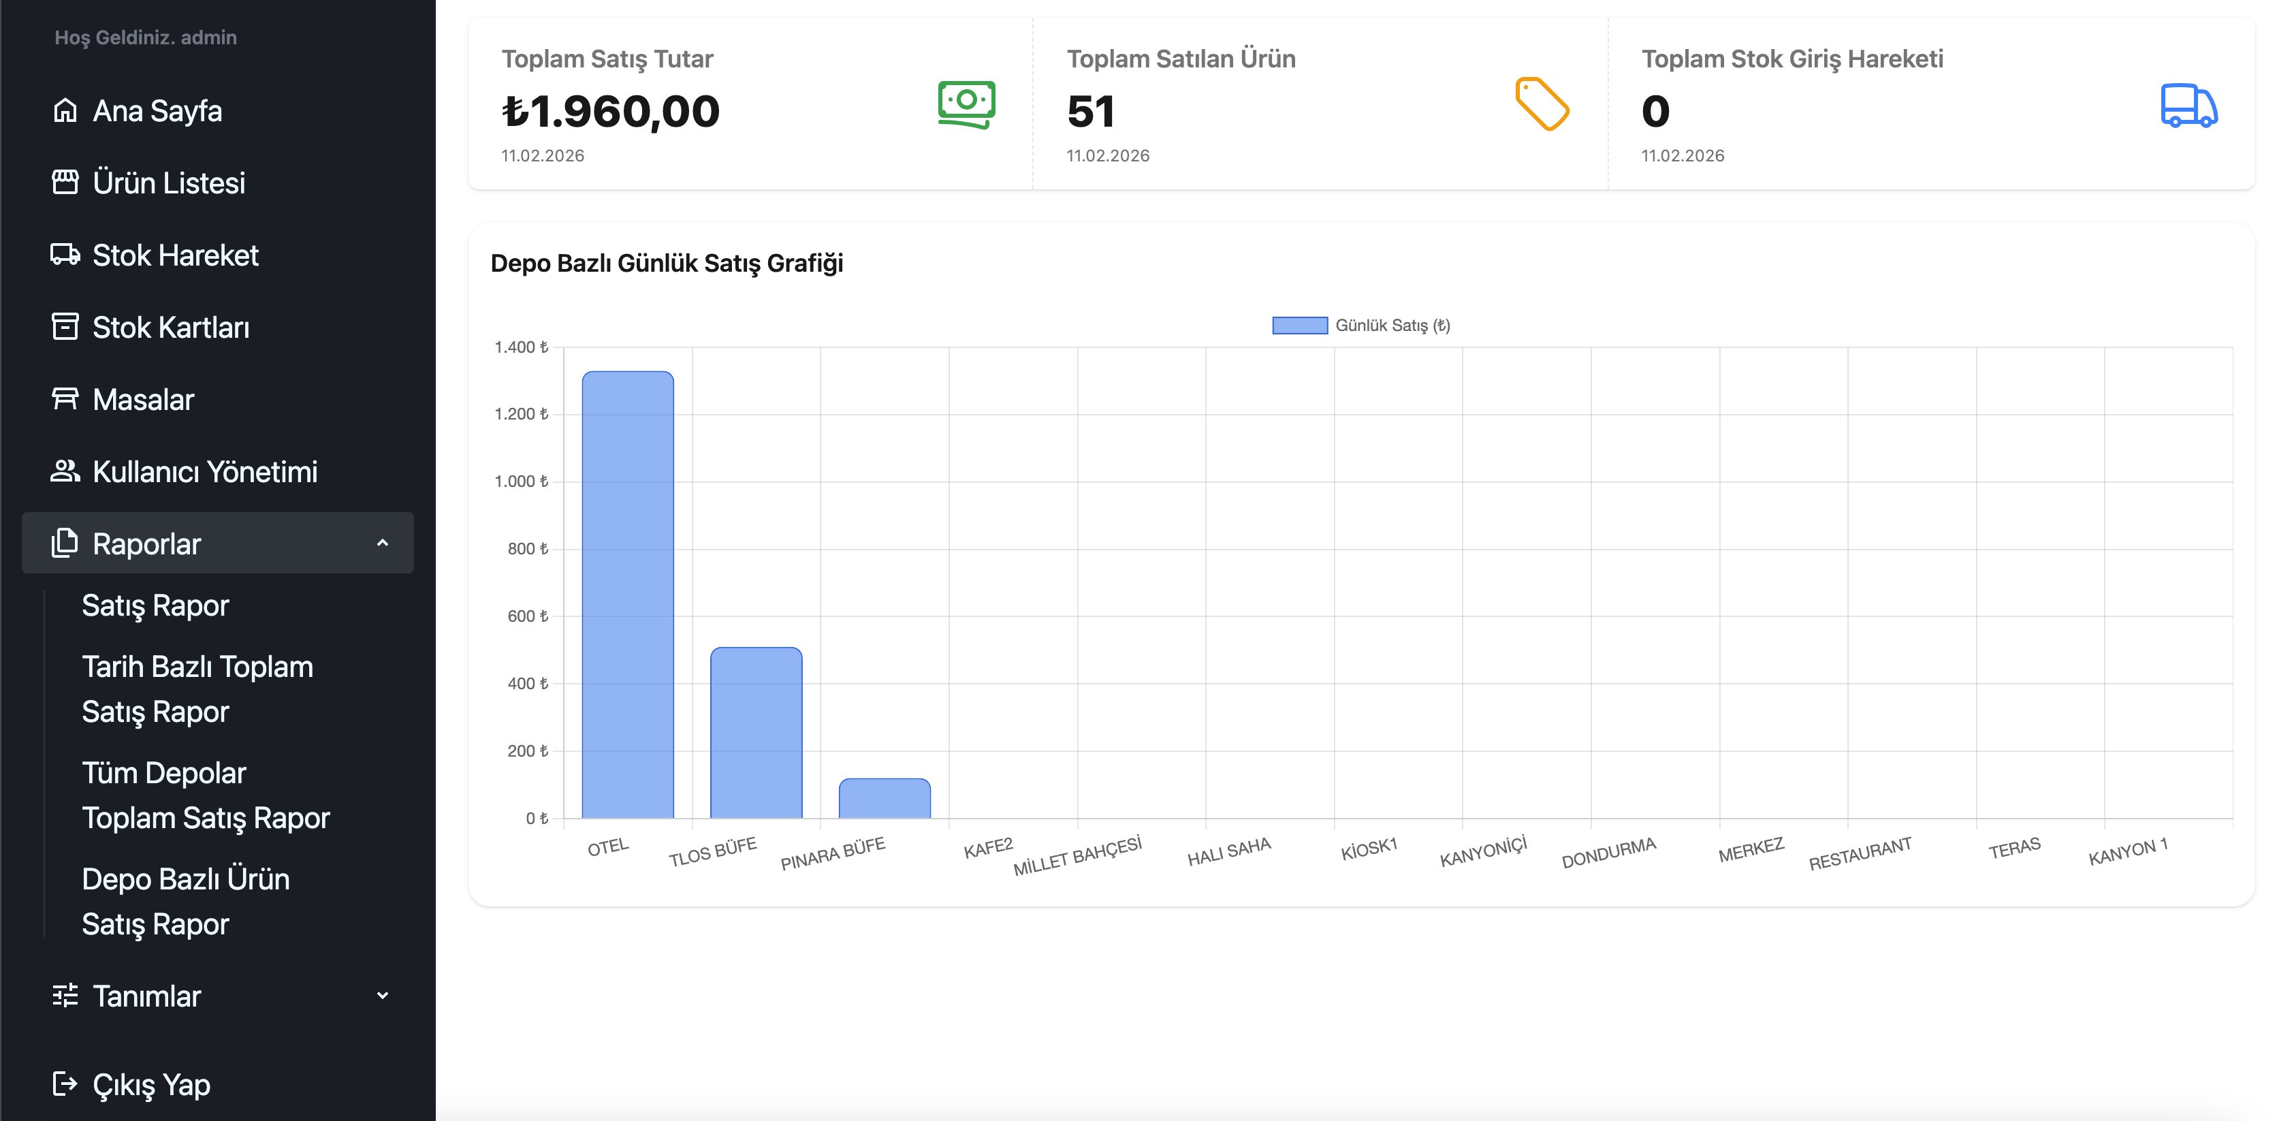Click the Toplam Stok Giriş Hareketi title

pos(1792,59)
